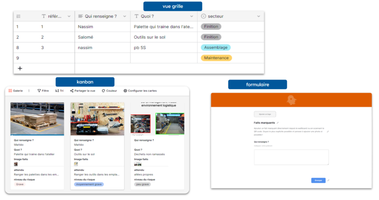Click the Outils sur le sol grid cell
This screenshot has height=200, width=379.
164,37
